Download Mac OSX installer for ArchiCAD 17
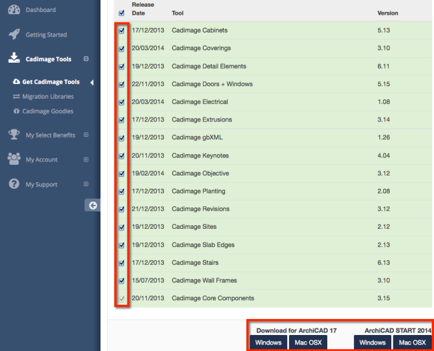Viewport: 434px width, 351px height. point(308,342)
